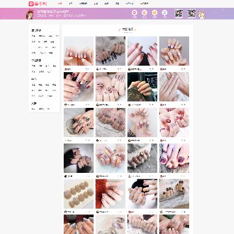Open the pink circular icon in banner

(135, 12)
